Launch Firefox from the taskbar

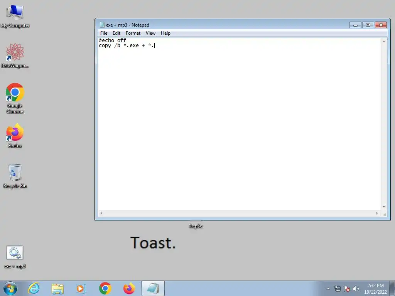coord(129,288)
